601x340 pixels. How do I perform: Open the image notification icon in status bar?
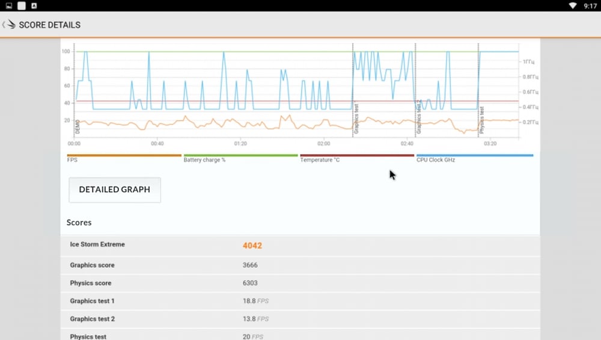[8, 5]
